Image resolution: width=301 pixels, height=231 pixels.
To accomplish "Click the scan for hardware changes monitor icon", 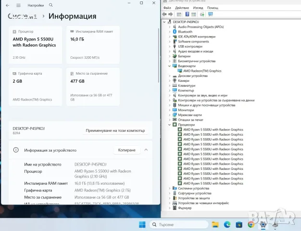I will coord(211,14).
